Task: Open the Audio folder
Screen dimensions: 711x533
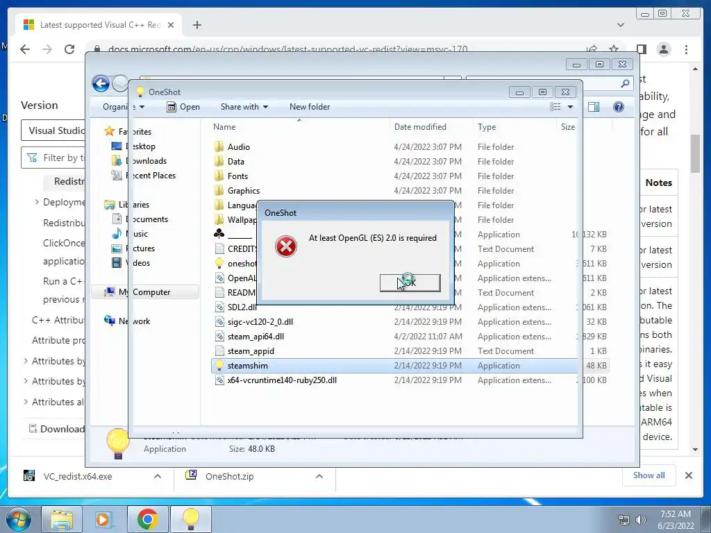Action: 239,147
